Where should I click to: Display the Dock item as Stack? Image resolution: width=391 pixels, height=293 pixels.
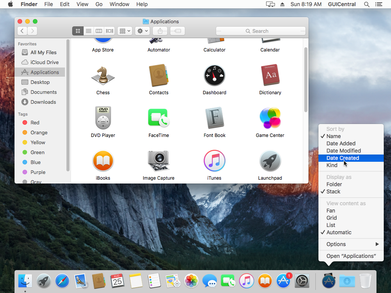351,192
